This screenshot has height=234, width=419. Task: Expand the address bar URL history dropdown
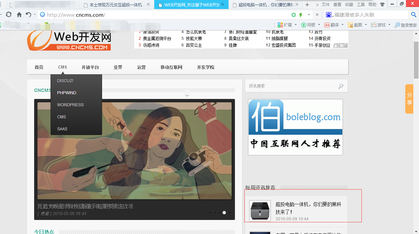click(309, 15)
